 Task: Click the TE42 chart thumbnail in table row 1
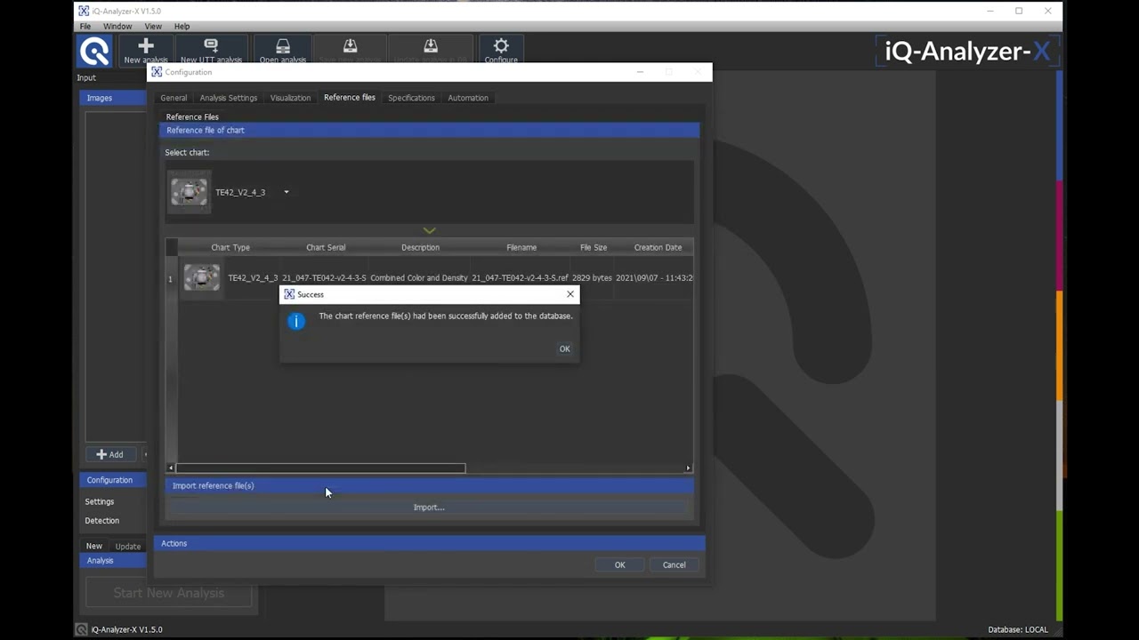pyautogui.click(x=202, y=277)
